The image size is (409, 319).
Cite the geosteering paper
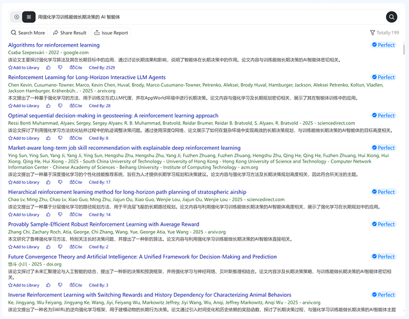click(x=76, y=138)
